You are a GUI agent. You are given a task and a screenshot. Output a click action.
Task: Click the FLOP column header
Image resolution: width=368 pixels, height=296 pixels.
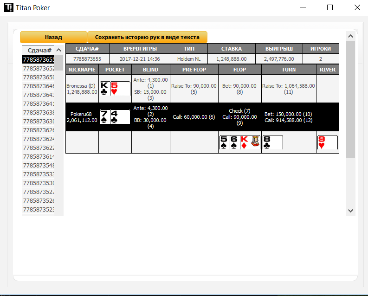click(x=239, y=70)
